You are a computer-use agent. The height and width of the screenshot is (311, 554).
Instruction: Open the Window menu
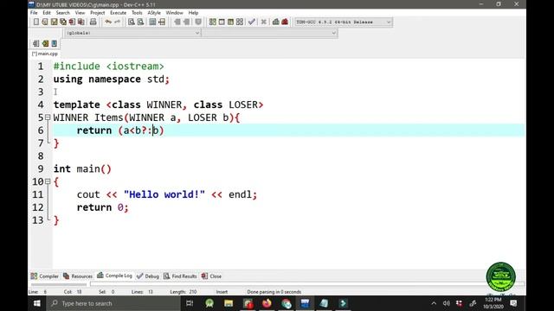tap(174, 13)
